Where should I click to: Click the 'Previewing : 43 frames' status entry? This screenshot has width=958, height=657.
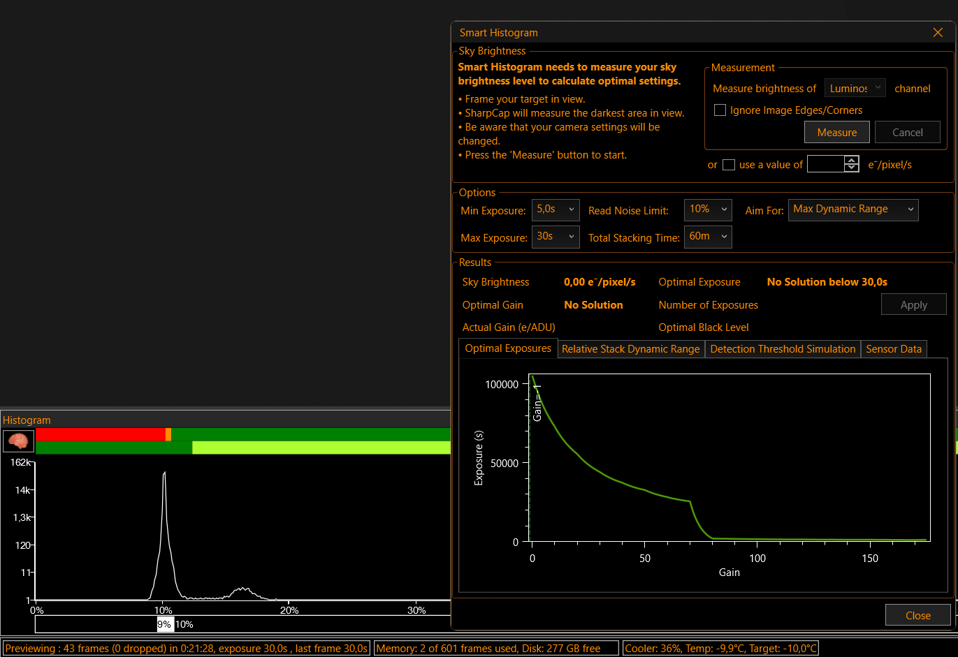click(187, 649)
